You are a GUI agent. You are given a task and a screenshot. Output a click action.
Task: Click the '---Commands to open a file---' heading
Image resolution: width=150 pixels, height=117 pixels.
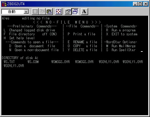(x=32, y=42)
